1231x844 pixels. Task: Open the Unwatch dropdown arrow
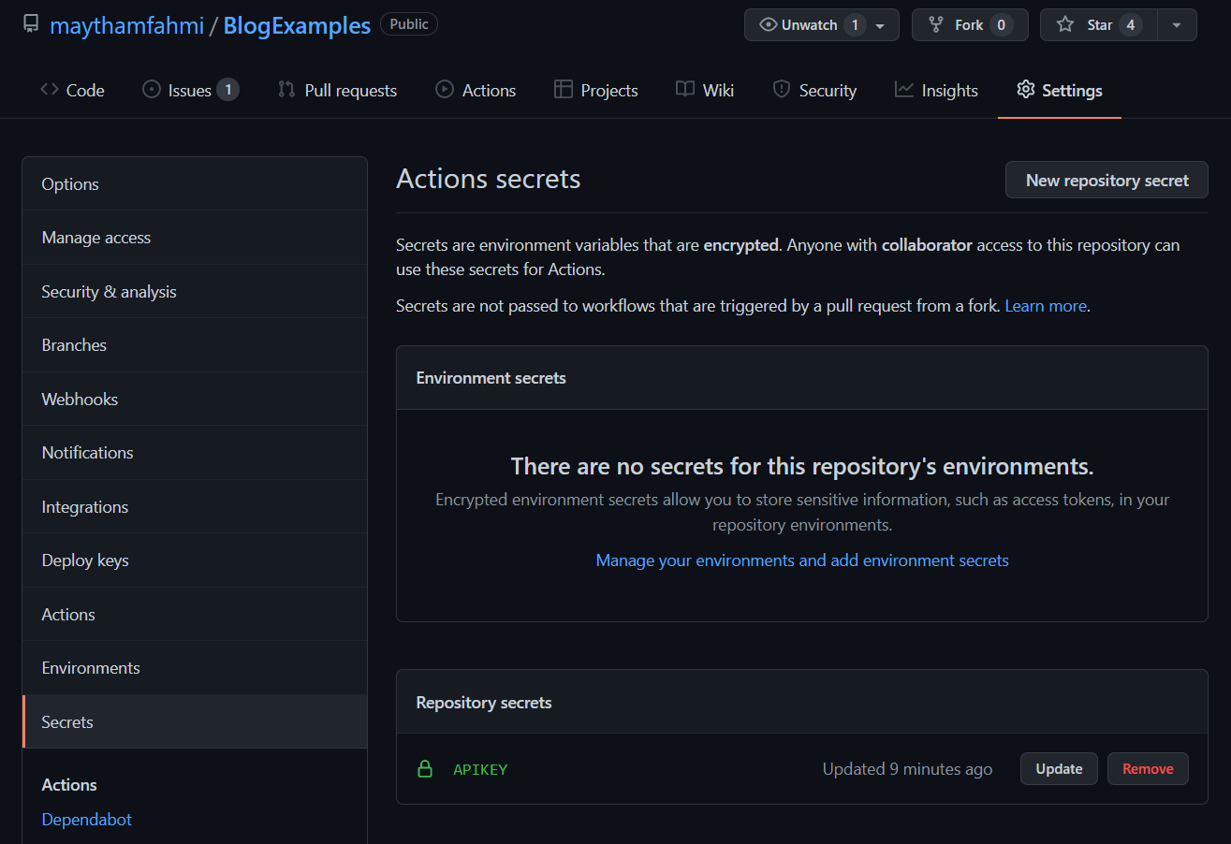[880, 26]
